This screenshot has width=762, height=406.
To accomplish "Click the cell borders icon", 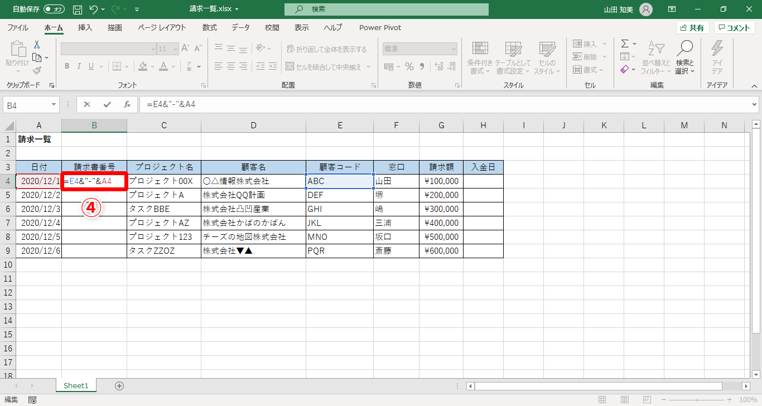I will pyautogui.click(x=116, y=66).
